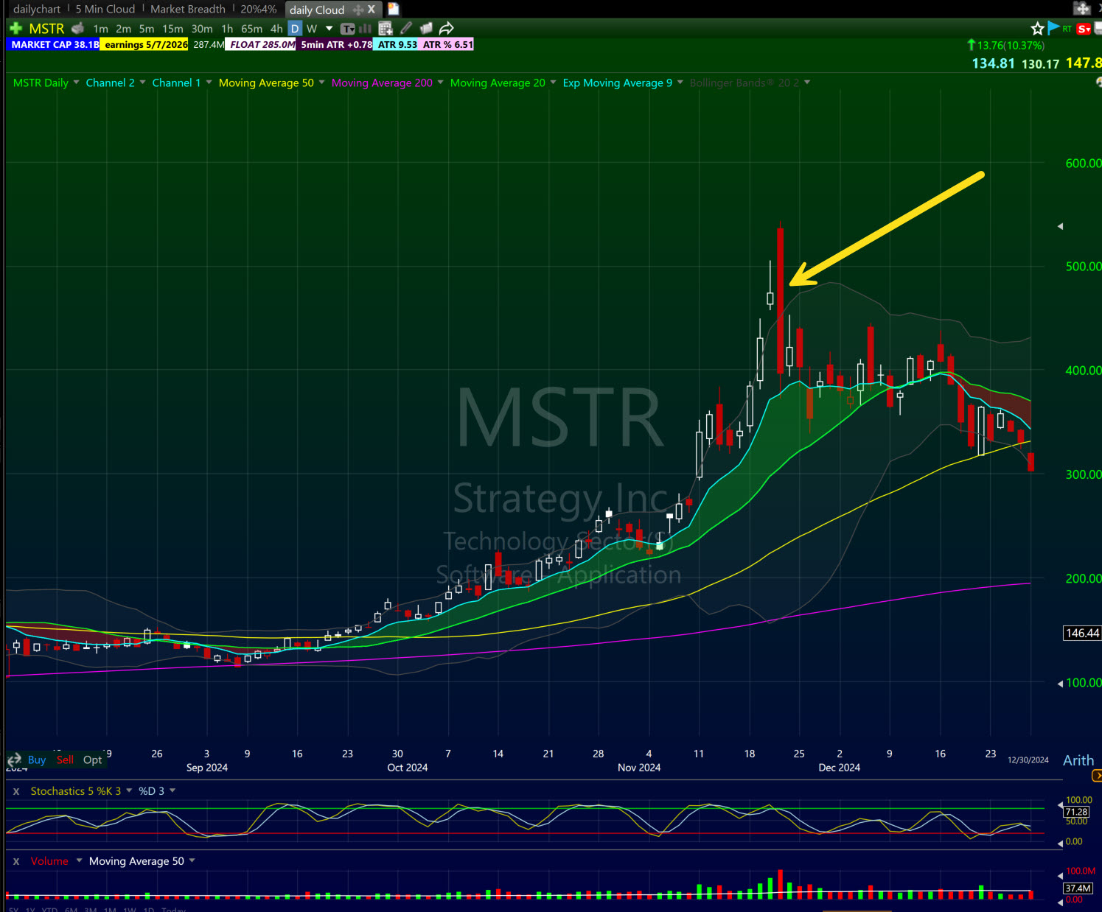The width and height of the screenshot is (1102, 912).
Task: Click the Arith scale label
Action: pos(1078,760)
